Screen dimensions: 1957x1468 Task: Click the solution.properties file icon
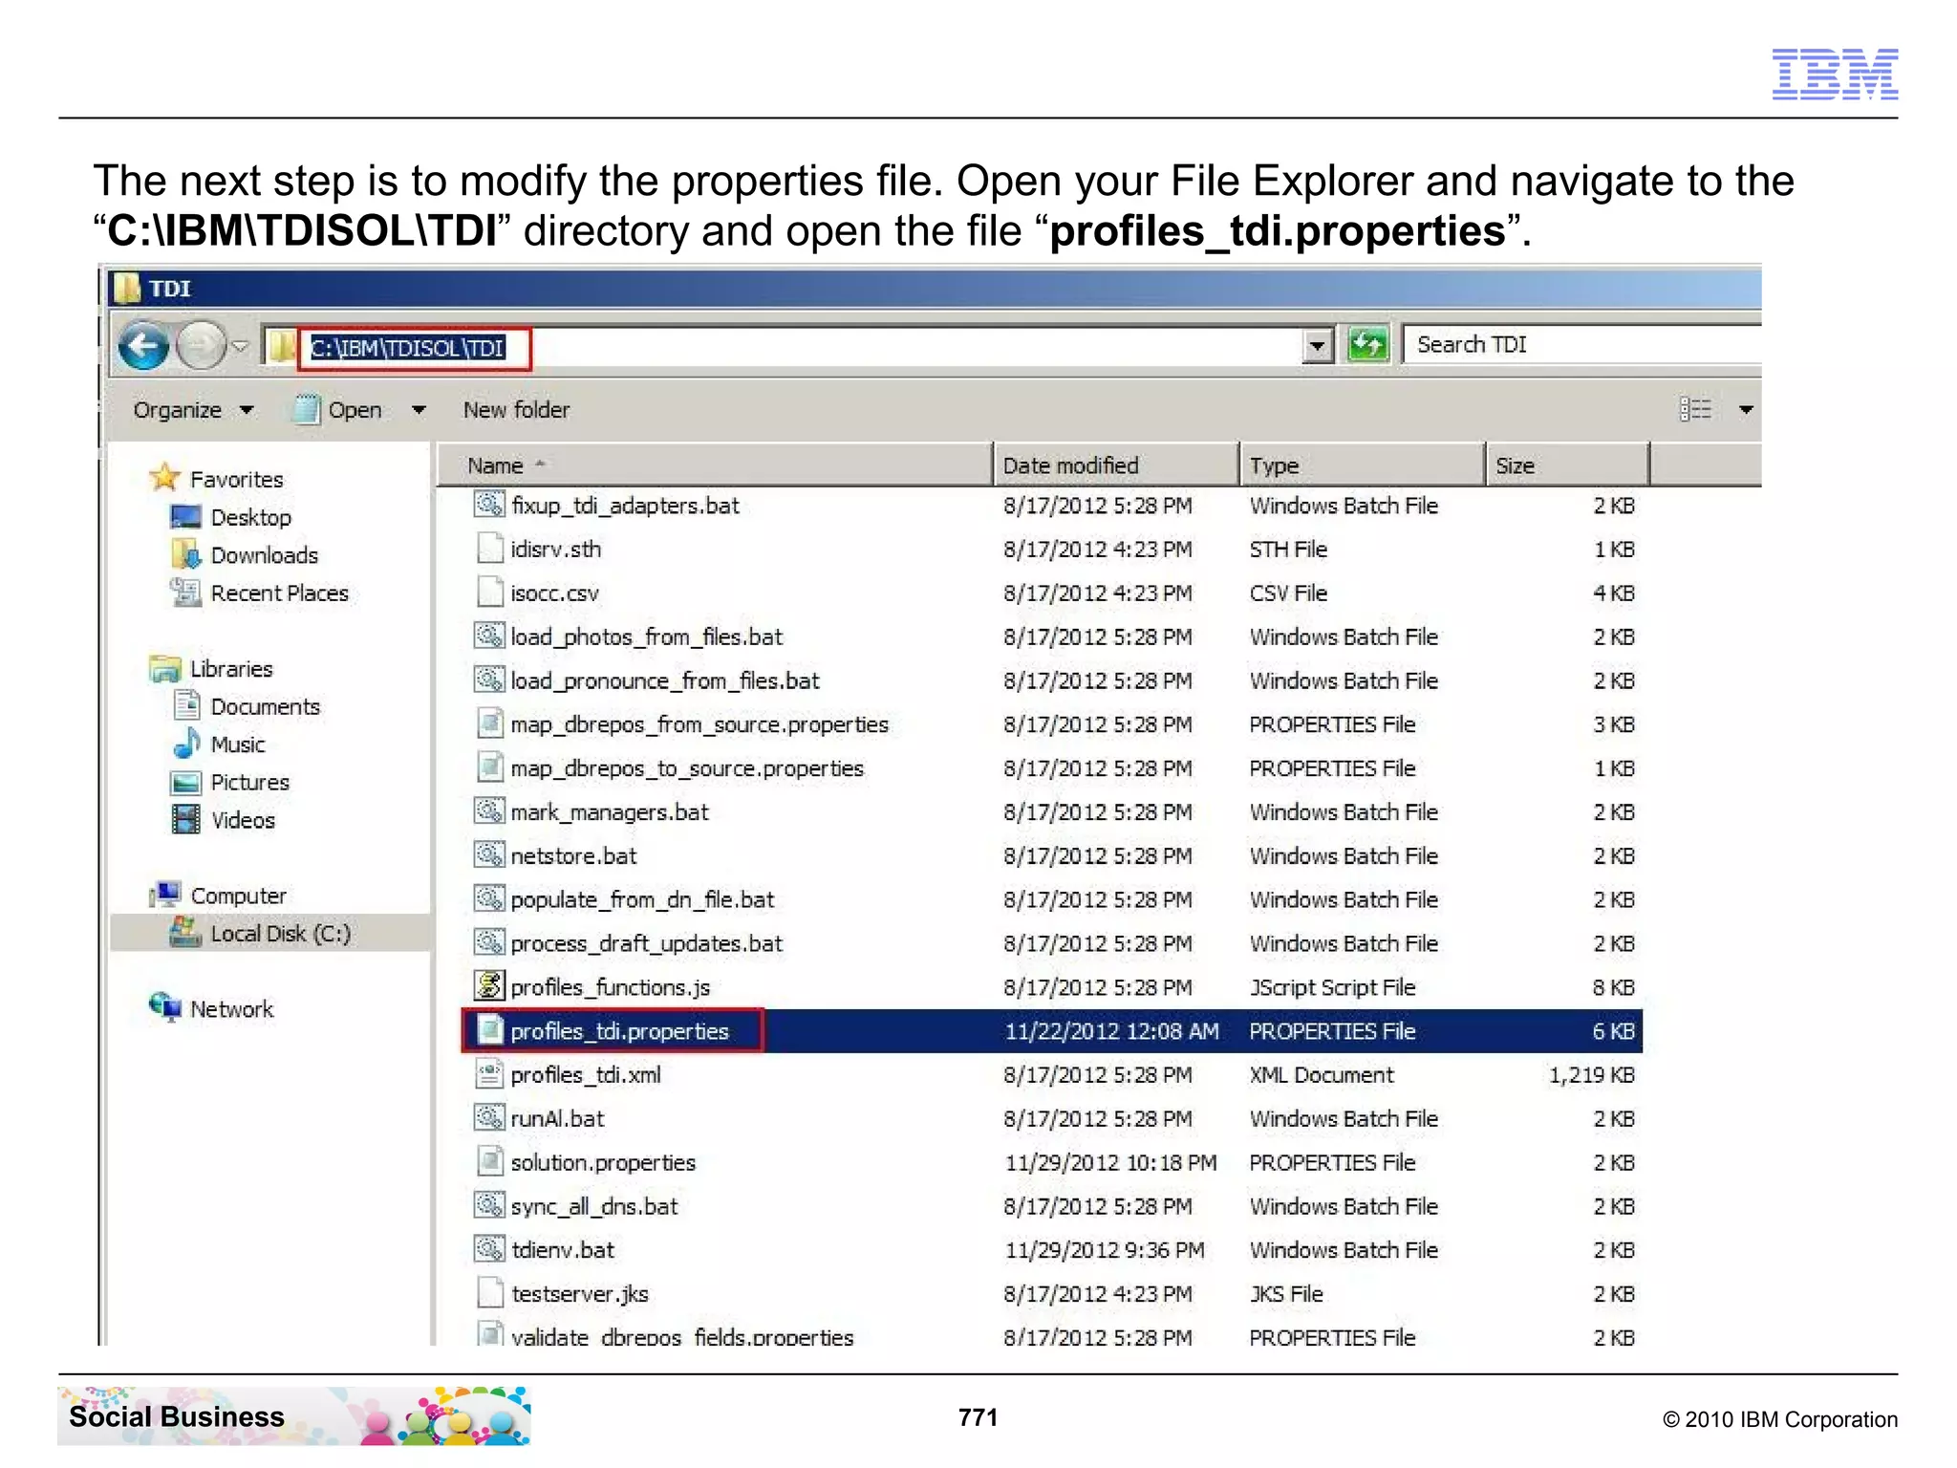point(489,1160)
